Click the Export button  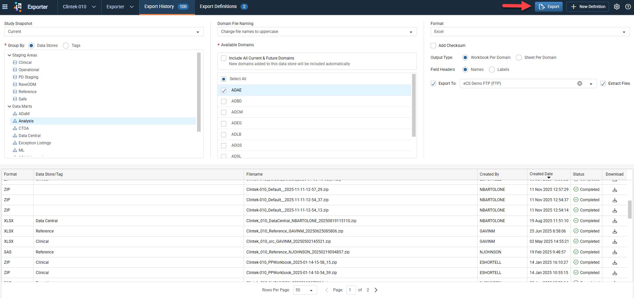[549, 7]
